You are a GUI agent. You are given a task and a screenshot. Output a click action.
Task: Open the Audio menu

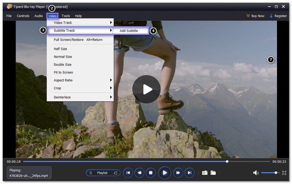point(39,16)
